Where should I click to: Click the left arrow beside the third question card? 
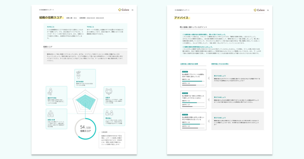coord(208,121)
